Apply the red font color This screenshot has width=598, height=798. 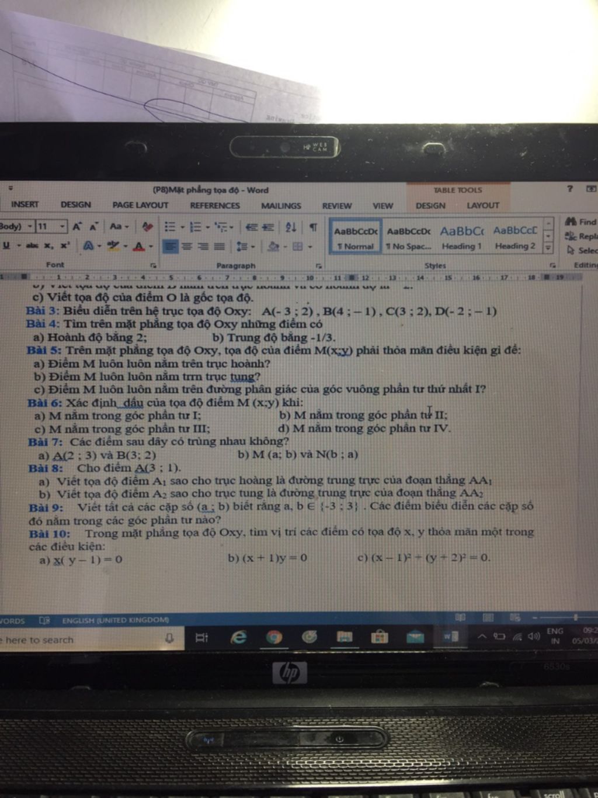tap(138, 246)
